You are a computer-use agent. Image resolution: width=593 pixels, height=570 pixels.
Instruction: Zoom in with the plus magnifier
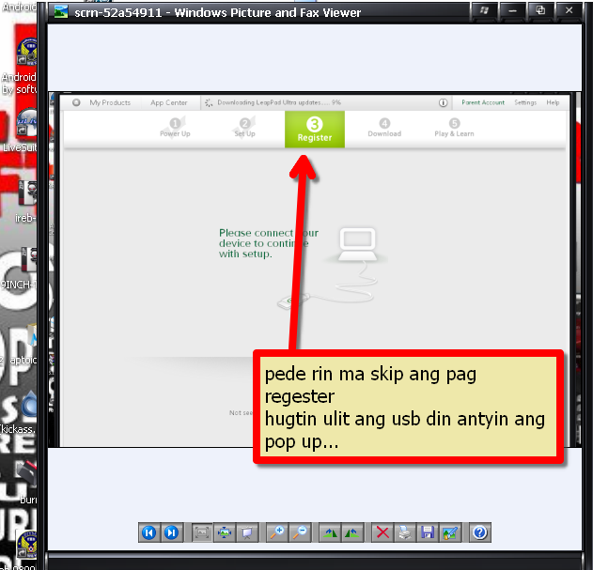(277, 532)
